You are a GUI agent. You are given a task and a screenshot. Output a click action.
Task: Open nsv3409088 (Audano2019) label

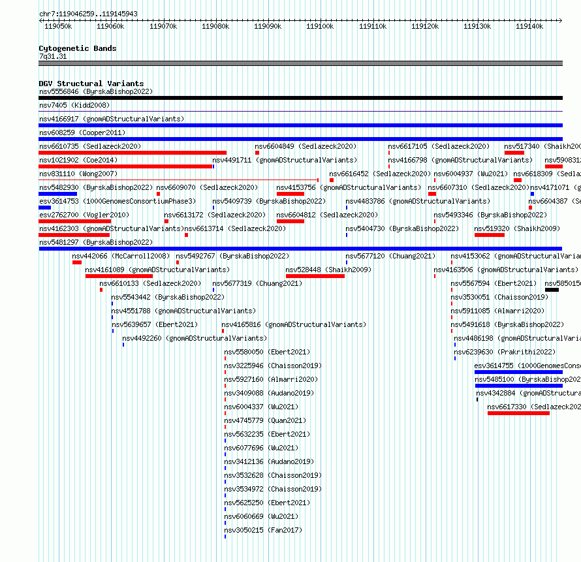tap(269, 393)
